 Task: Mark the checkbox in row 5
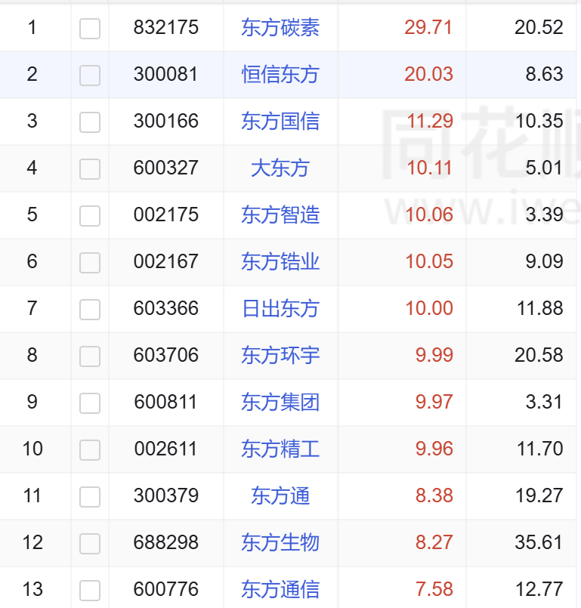tap(90, 215)
